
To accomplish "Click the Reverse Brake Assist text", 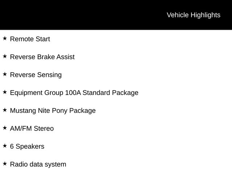I will click(42, 57).
